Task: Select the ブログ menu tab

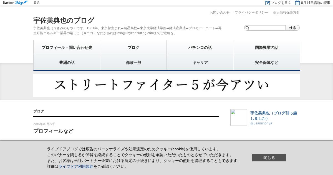Action: 133,47
